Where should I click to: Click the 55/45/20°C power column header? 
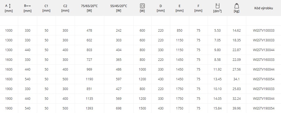[119, 8]
